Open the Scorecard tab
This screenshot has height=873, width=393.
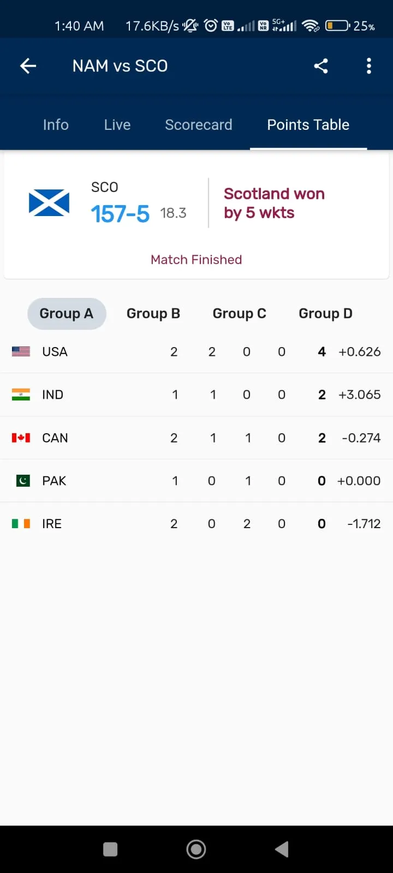coord(199,125)
